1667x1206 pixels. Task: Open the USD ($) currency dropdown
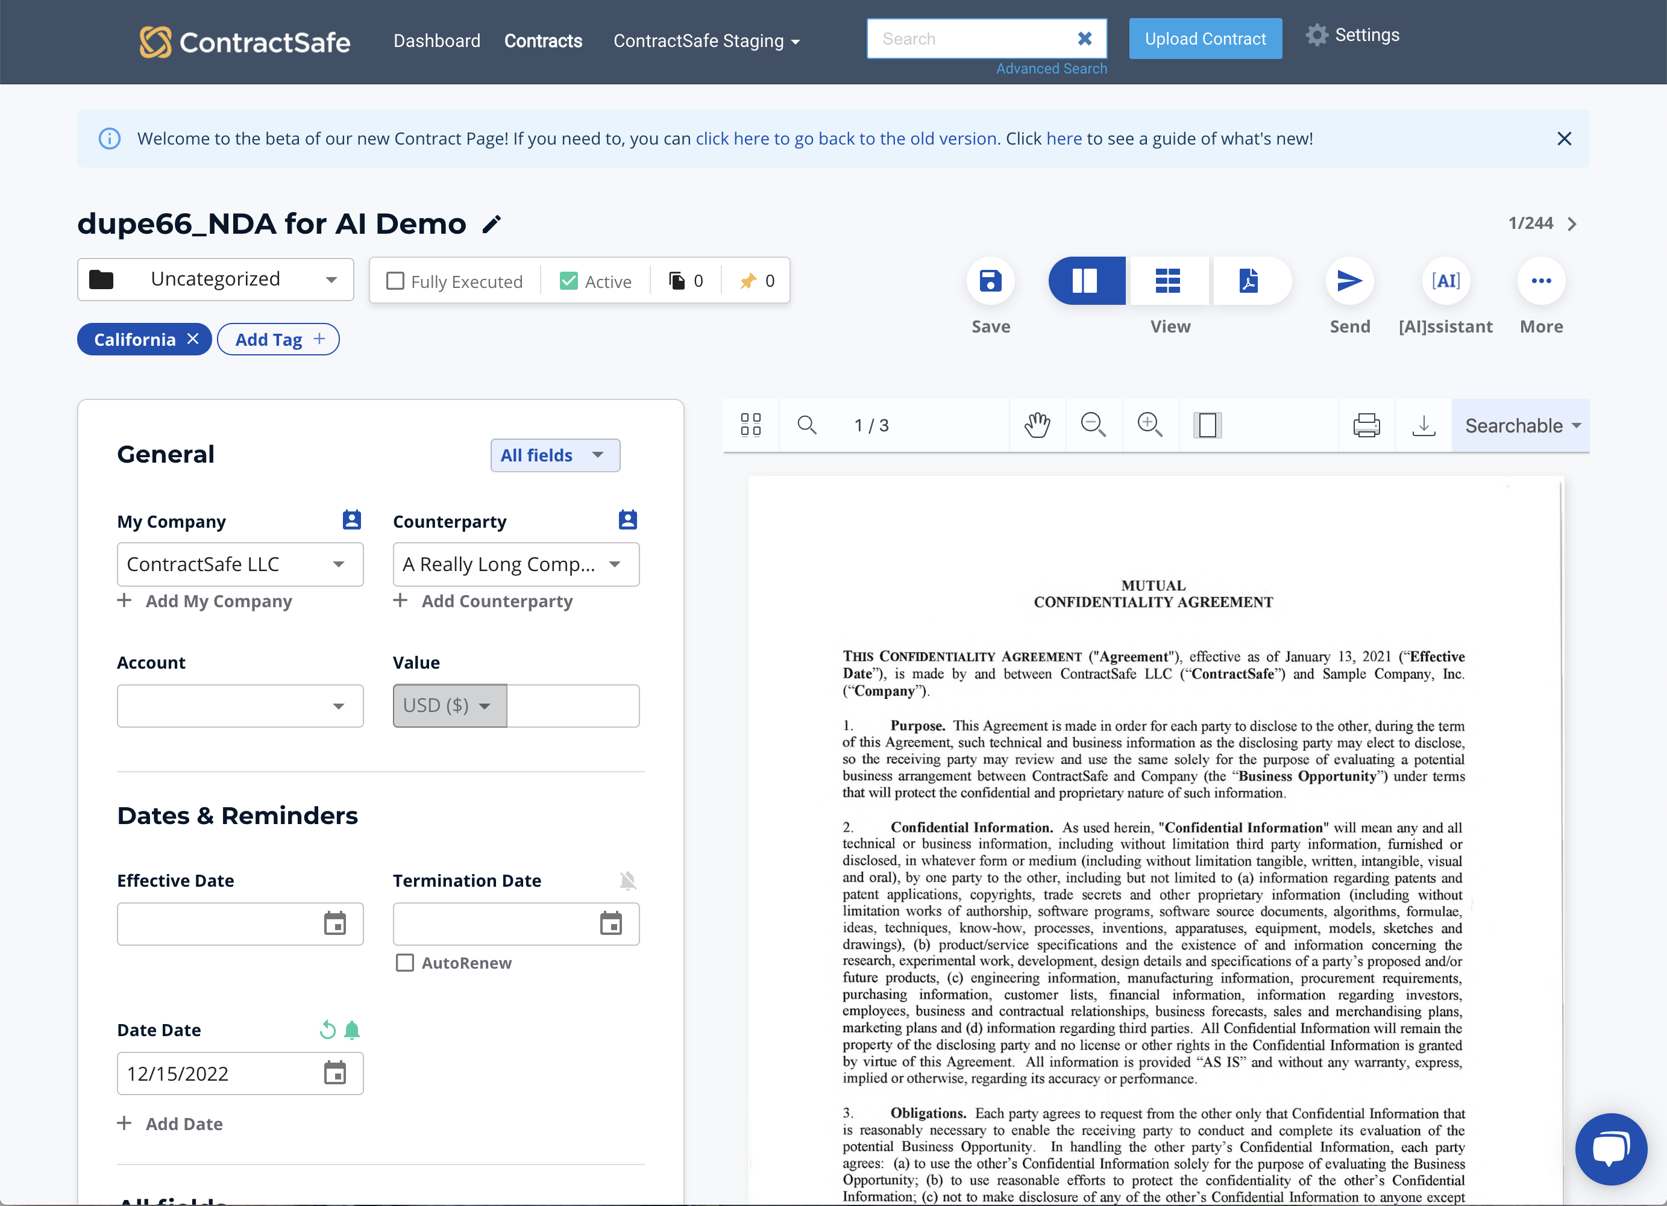[x=449, y=706]
